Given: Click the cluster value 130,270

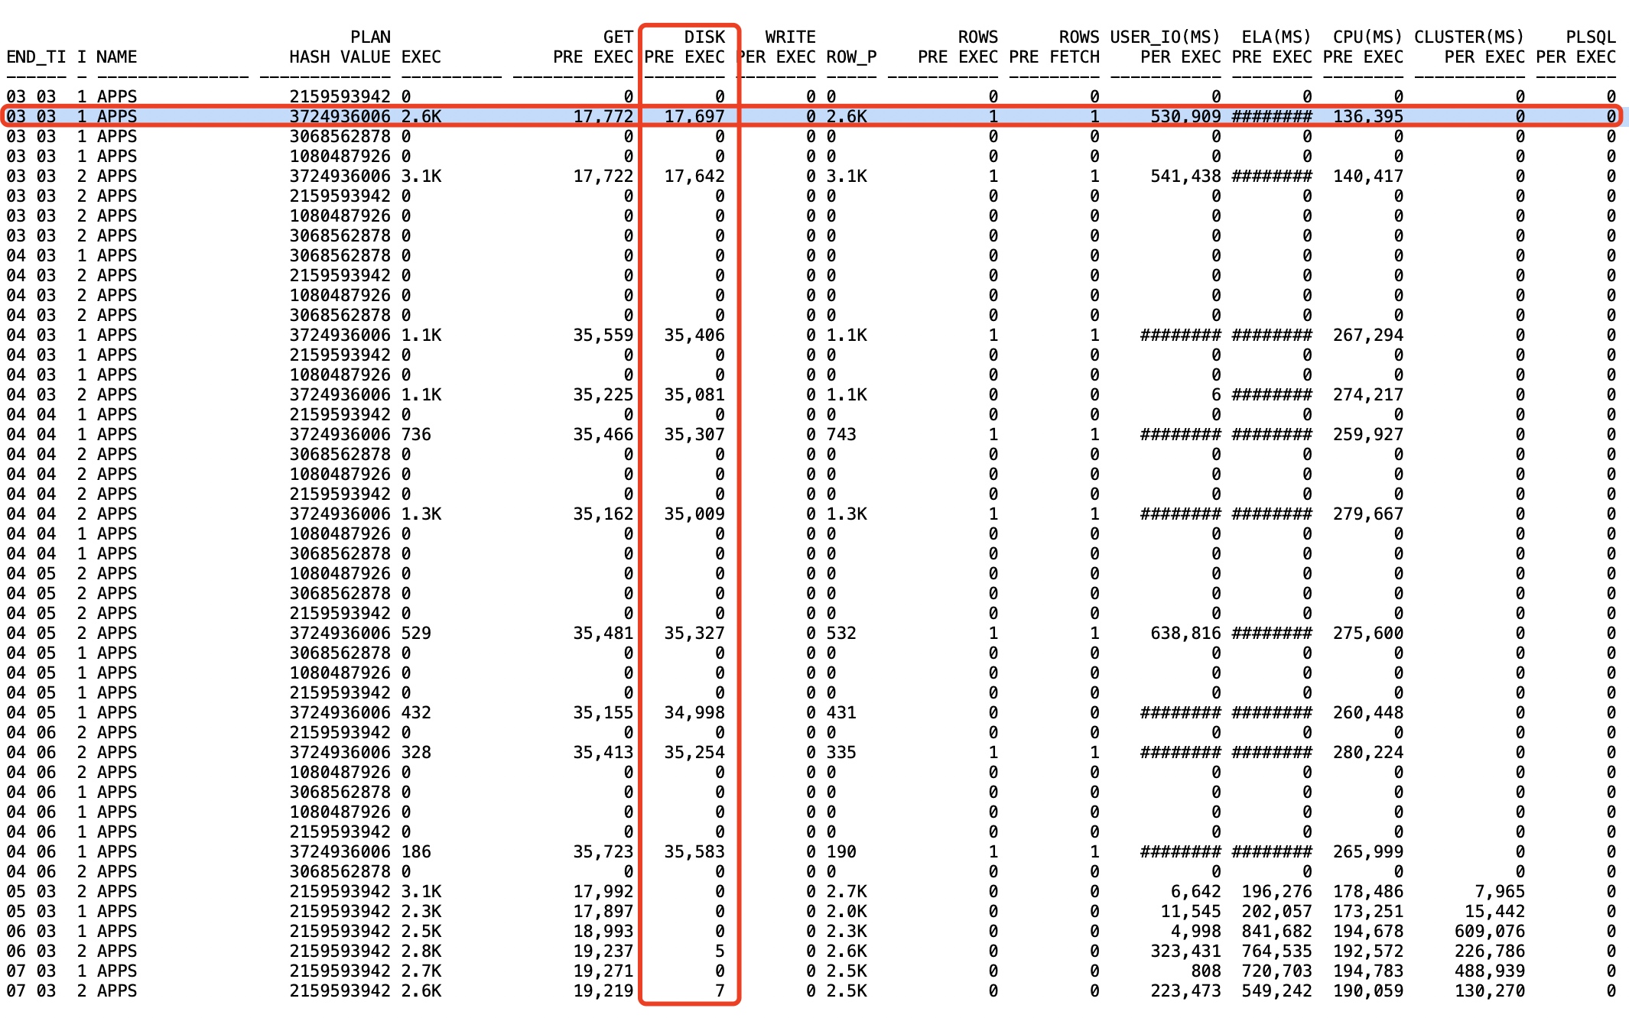Looking at the screenshot, I should click(1490, 991).
